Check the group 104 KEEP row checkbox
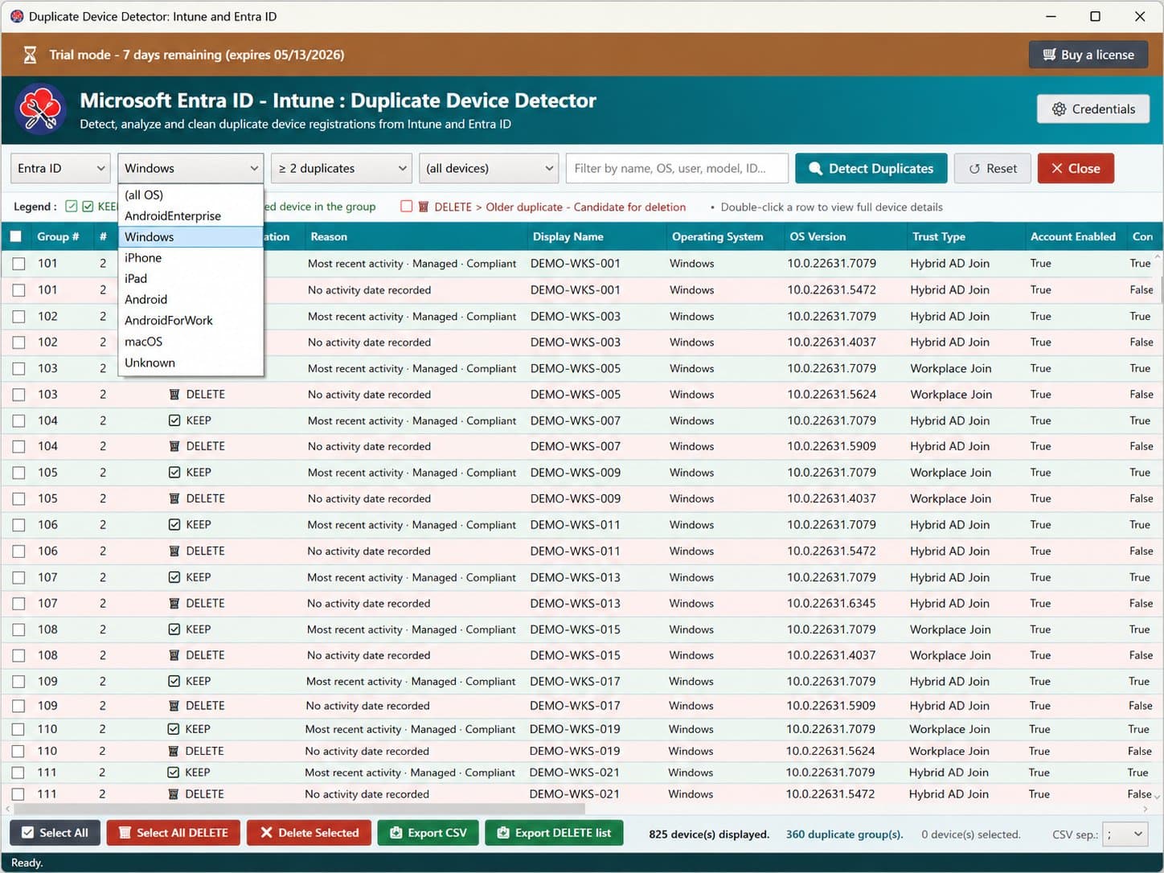 click(18, 420)
